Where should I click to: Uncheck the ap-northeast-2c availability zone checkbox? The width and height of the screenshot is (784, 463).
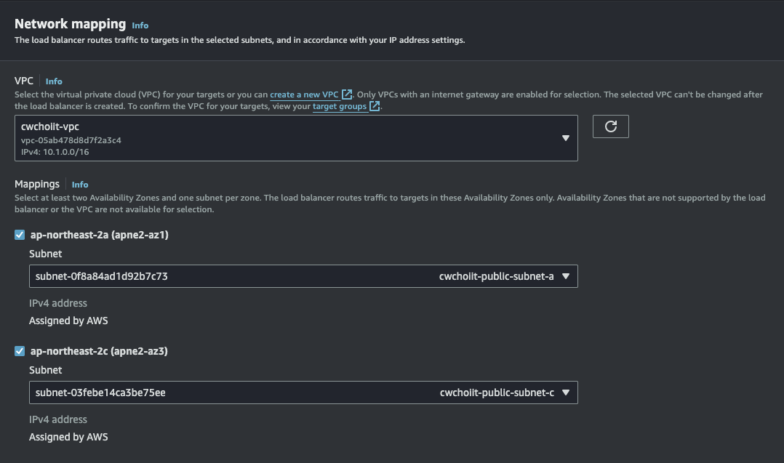(x=20, y=351)
